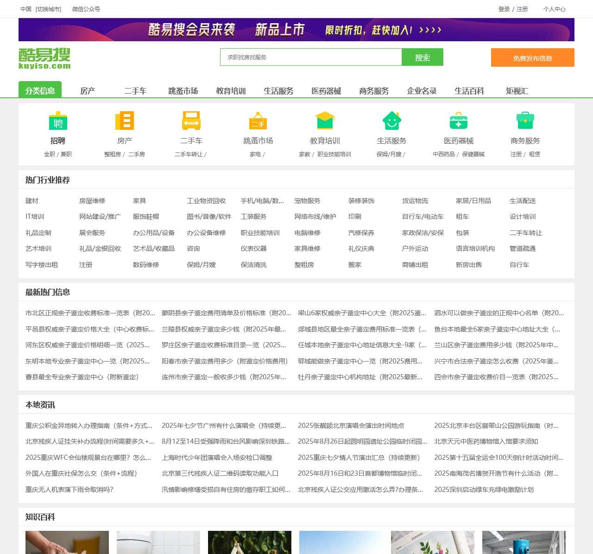This screenshot has width=593, height=554.
Task: Open the 商务服务 briefcase icon
Action: [525, 121]
